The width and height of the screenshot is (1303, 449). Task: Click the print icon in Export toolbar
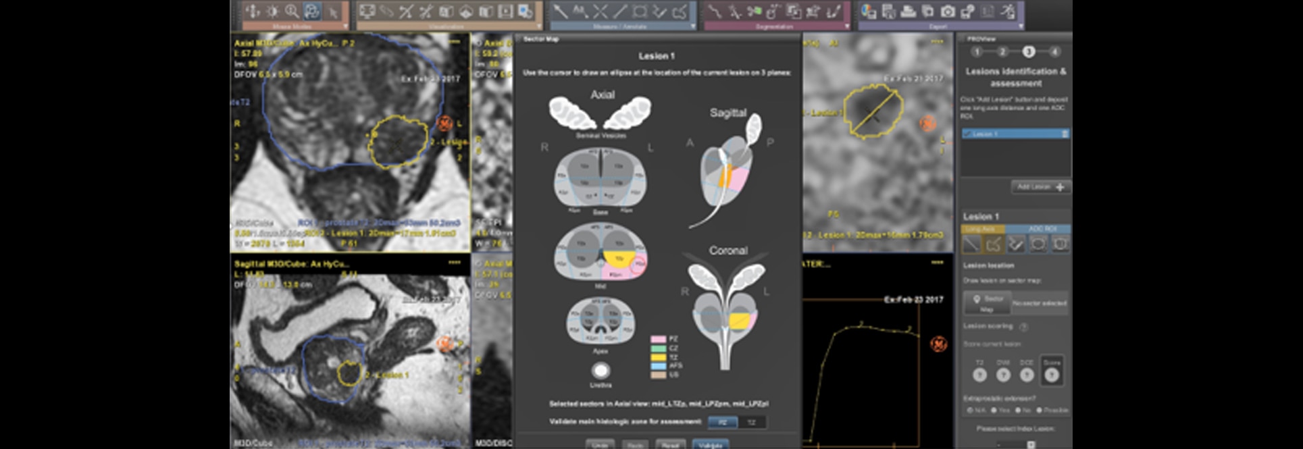(x=908, y=11)
